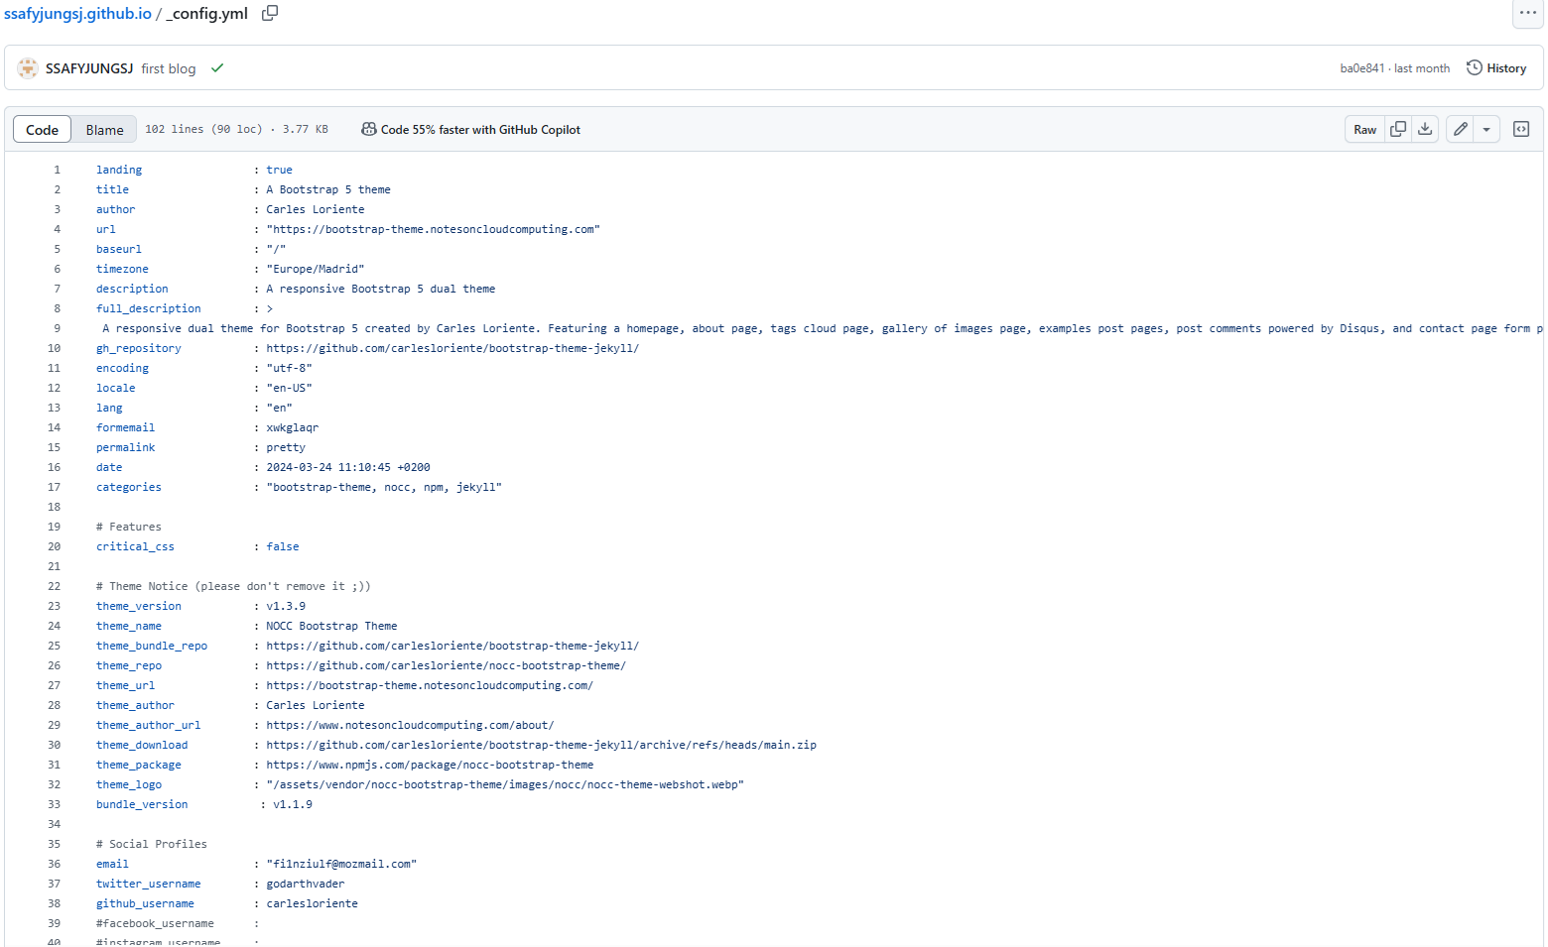The width and height of the screenshot is (1548, 947).
Task: Open the symbols panel icon
Action: (1521, 129)
